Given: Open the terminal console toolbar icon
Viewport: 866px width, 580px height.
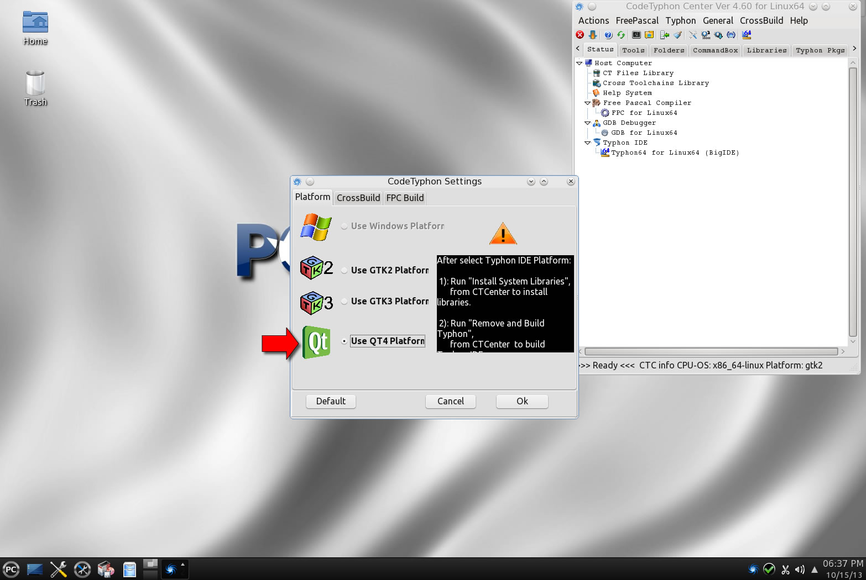Looking at the screenshot, I should (x=637, y=35).
